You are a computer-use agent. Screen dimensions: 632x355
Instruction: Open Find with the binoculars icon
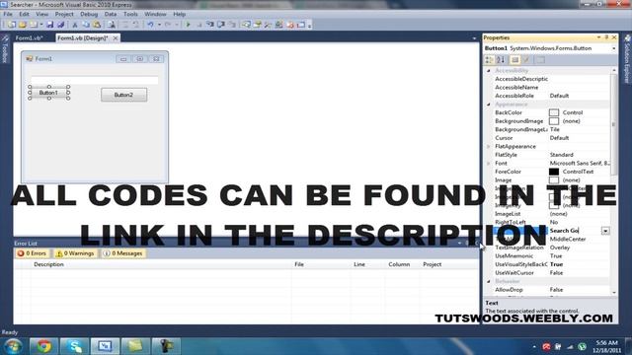click(x=112, y=25)
